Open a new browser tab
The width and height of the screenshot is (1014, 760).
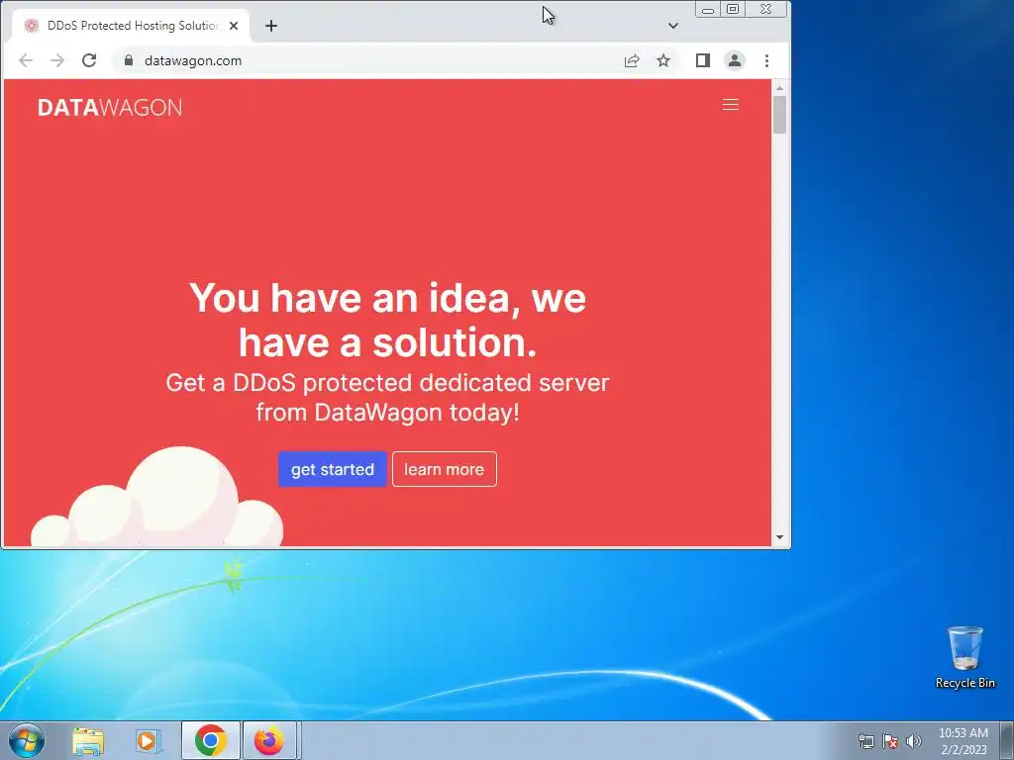pyautogui.click(x=271, y=26)
